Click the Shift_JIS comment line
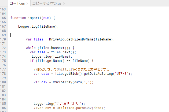 point(72,69)
